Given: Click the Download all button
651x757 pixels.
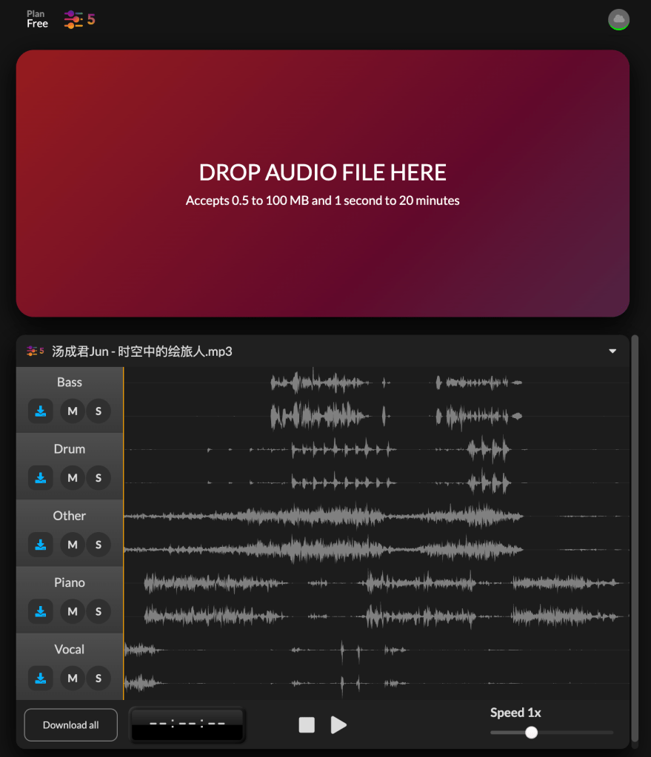Looking at the screenshot, I should tap(71, 725).
